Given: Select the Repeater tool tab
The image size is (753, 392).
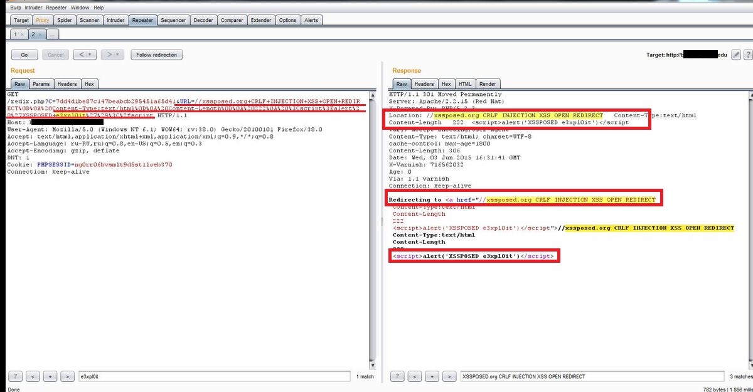Looking at the screenshot, I should pos(142,20).
